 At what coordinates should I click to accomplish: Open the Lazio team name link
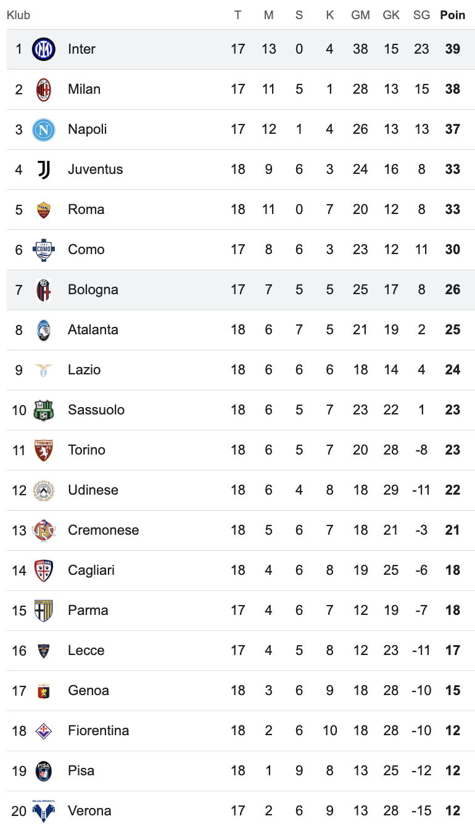pos(84,370)
